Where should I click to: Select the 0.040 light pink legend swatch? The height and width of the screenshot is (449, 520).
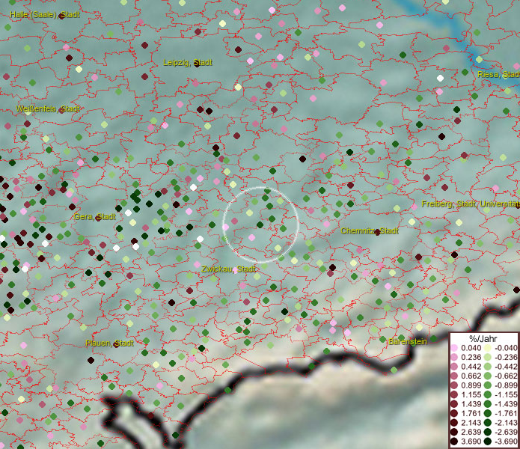pos(454,348)
